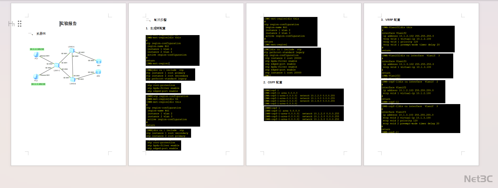Click the H1 heading style indicator

[11, 24]
